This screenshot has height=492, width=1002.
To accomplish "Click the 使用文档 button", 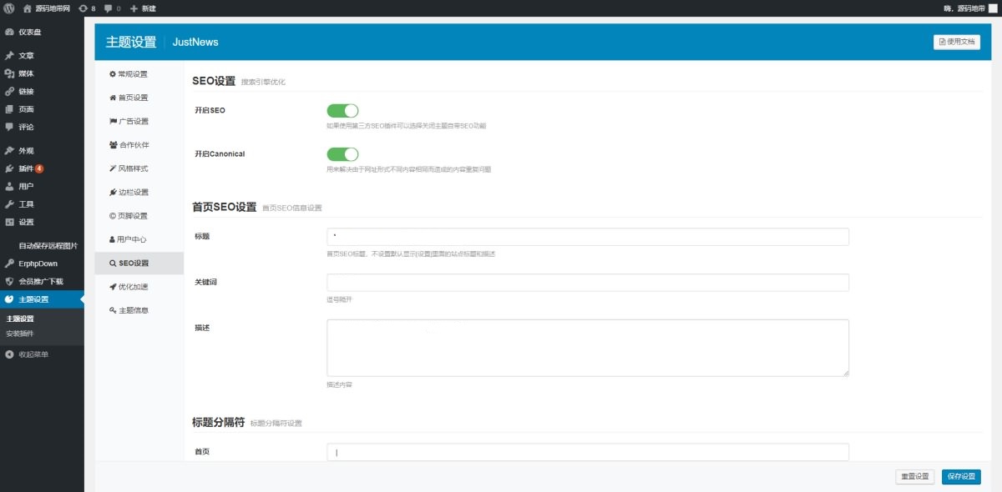I will click(x=957, y=42).
